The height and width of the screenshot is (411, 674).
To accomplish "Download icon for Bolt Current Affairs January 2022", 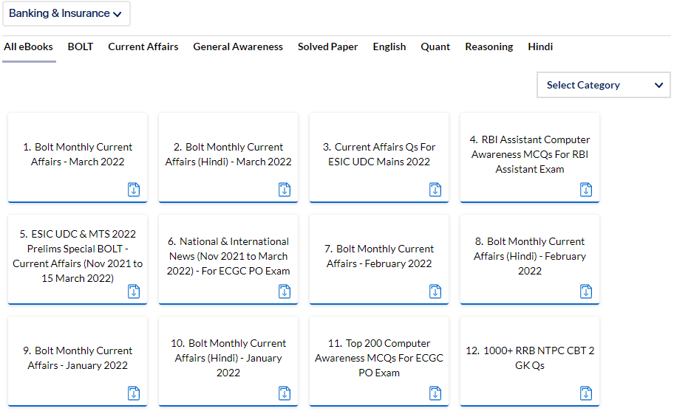I will [134, 393].
